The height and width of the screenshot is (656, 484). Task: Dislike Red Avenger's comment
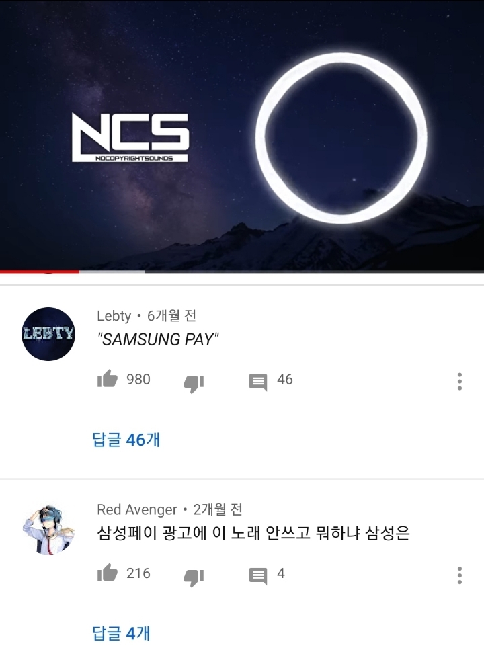click(194, 578)
